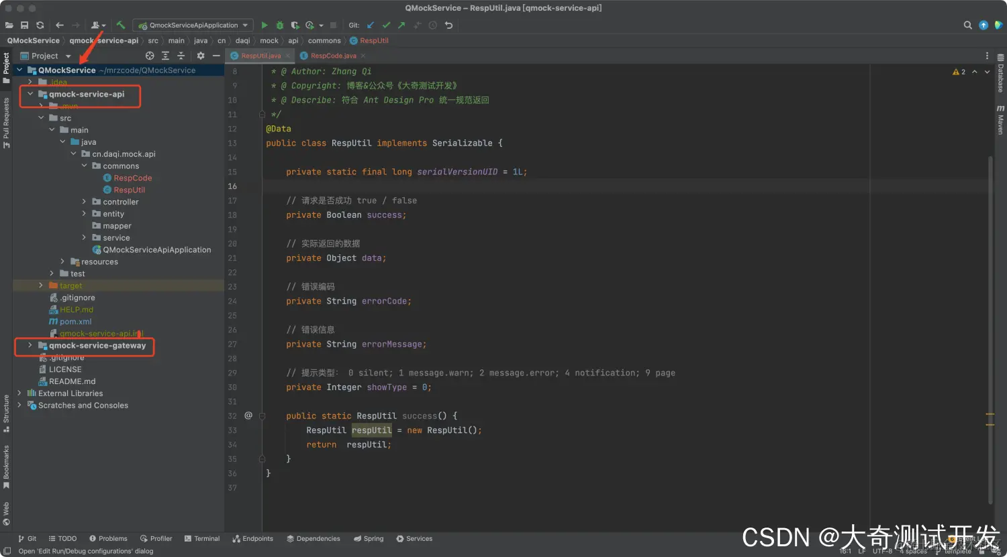Switch to the RespCode.java editor tab

pos(333,56)
